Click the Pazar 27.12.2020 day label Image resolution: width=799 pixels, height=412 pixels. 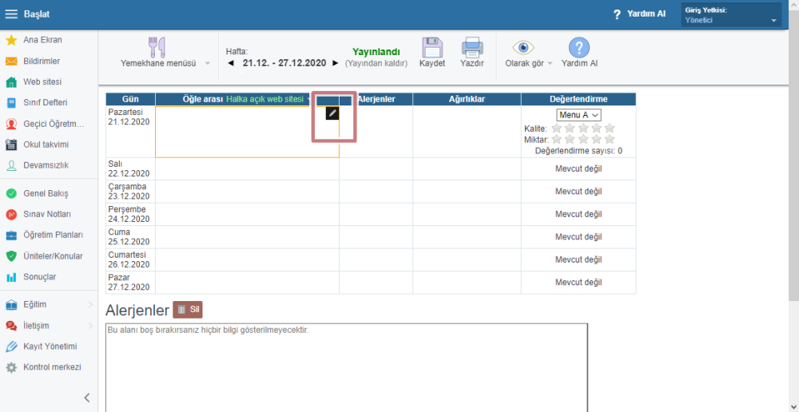pyautogui.click(x=129, y=282)
